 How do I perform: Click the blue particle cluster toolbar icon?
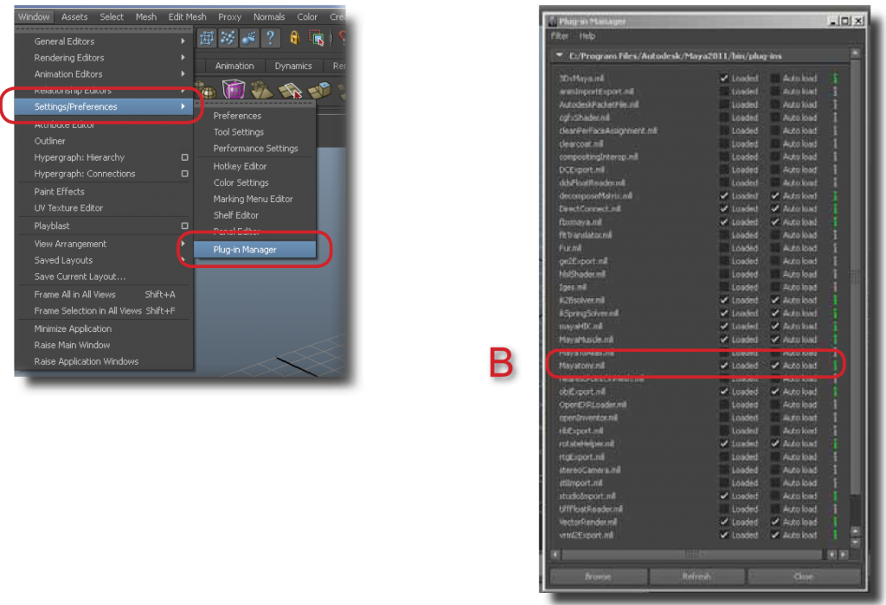pos(228,37)
